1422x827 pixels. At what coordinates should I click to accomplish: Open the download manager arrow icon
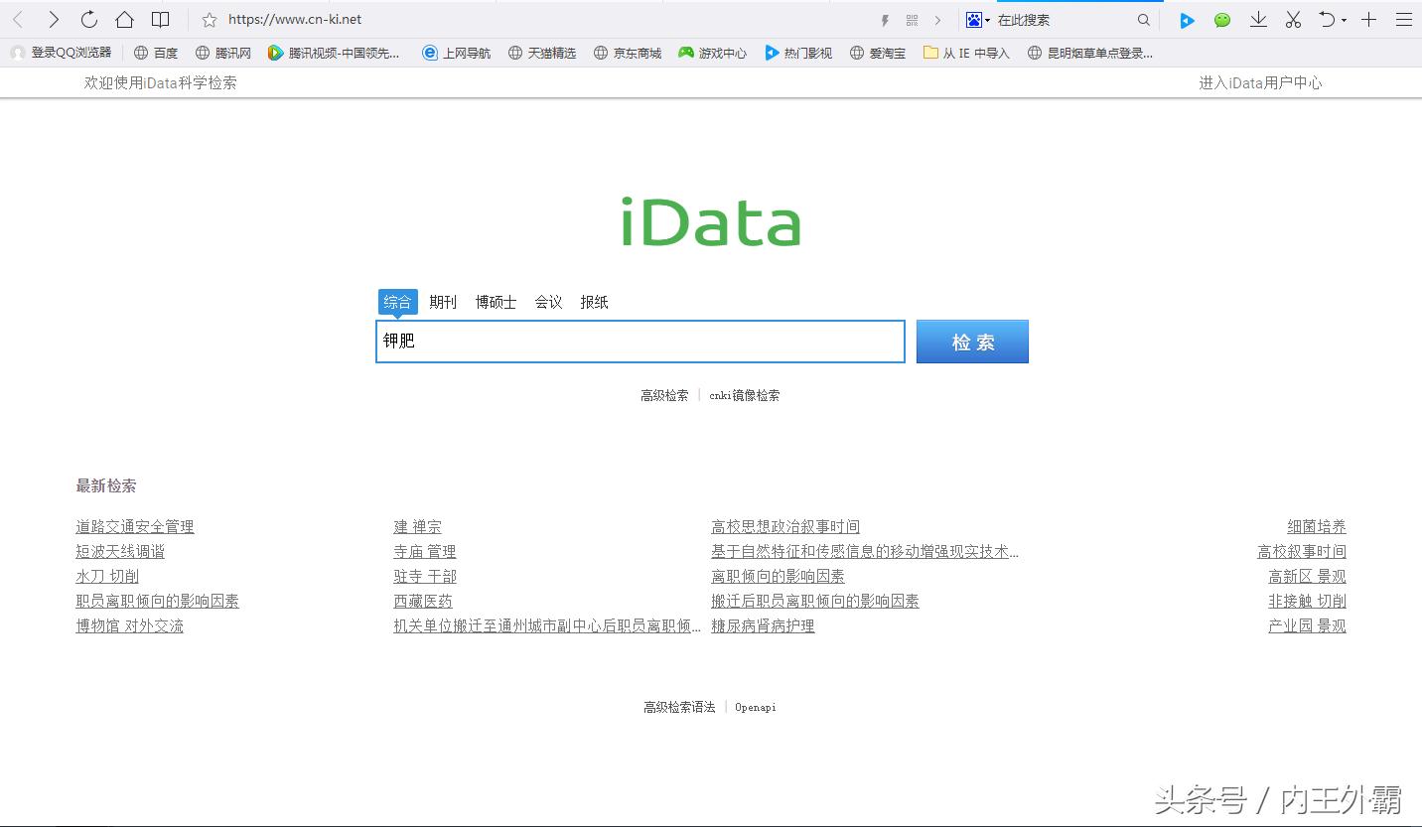click(1258, 19)
